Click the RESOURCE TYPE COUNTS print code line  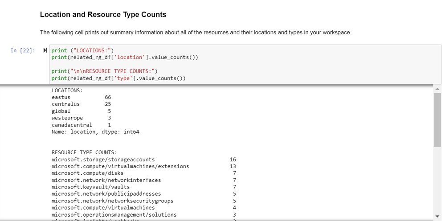tap(104, 71)
